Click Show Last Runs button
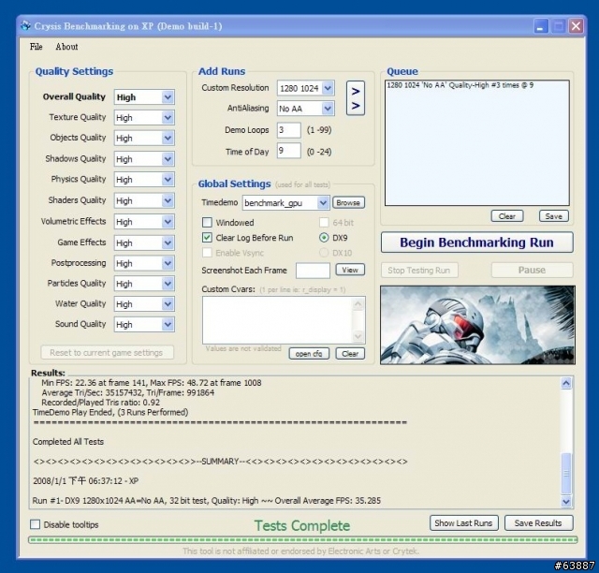Image resolution: width=599 pixels, height=573 pixels. (464, 523)
